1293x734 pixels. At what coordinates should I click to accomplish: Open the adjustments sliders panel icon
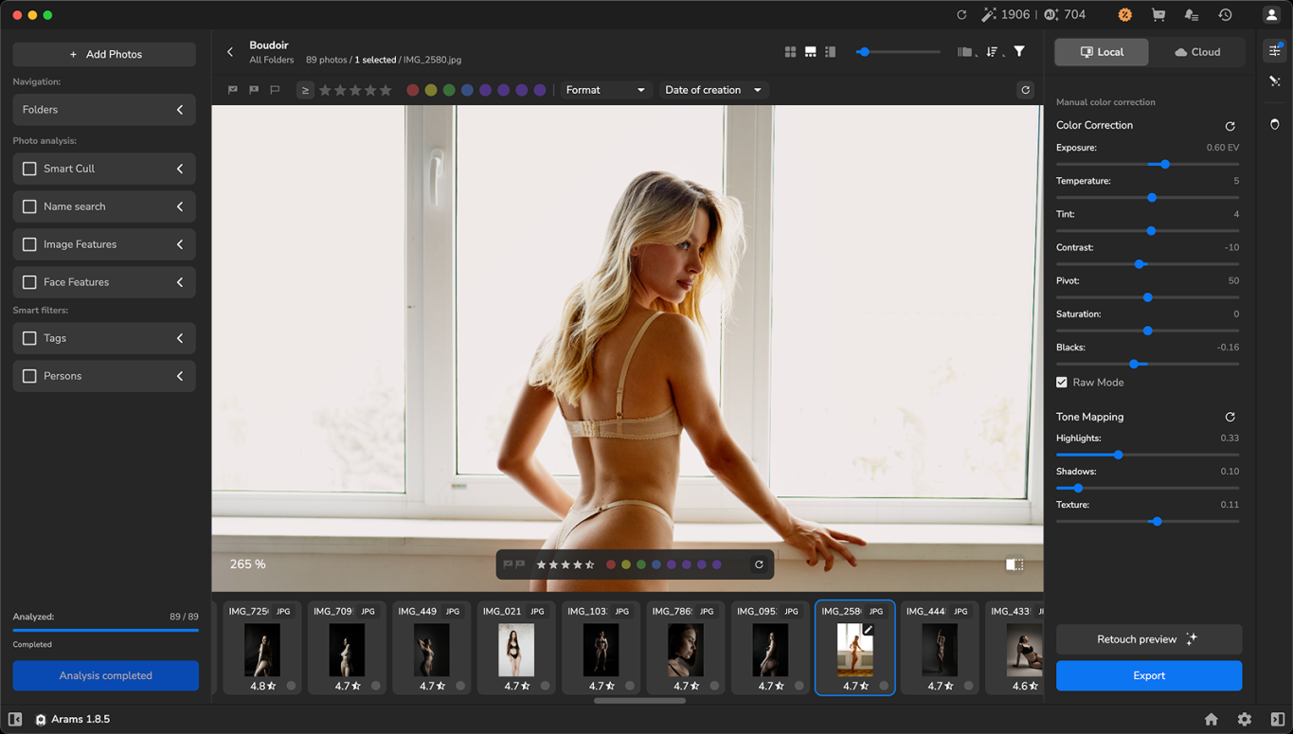point(1274,51)
